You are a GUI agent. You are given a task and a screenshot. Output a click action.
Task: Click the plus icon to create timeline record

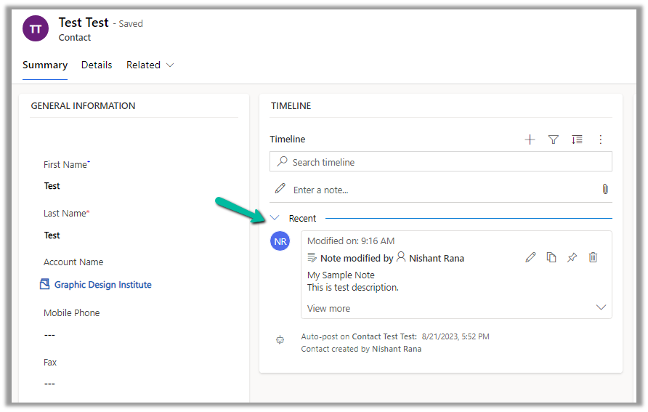[x=530, y=140]
